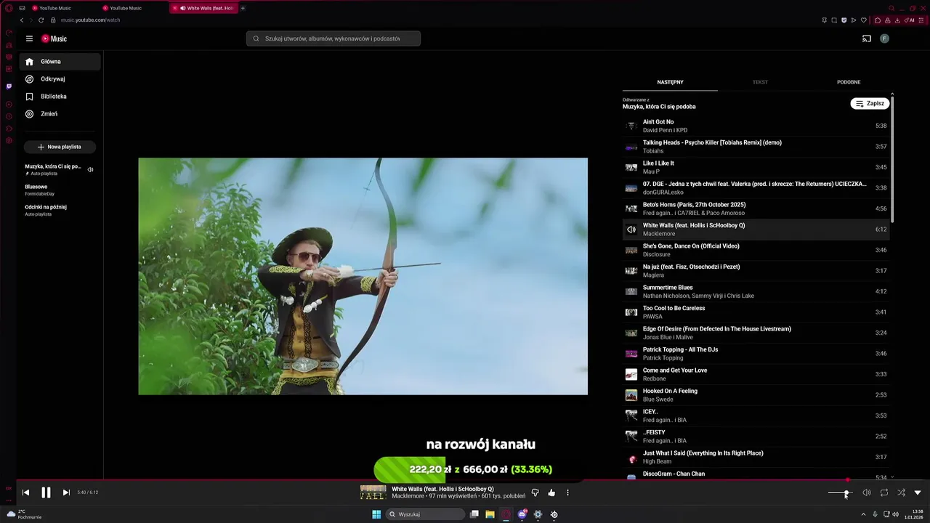Viewport: 930px width, 523px height.
Task: Switch to the PODOBNE tab
Action: [x=848, y=82]
